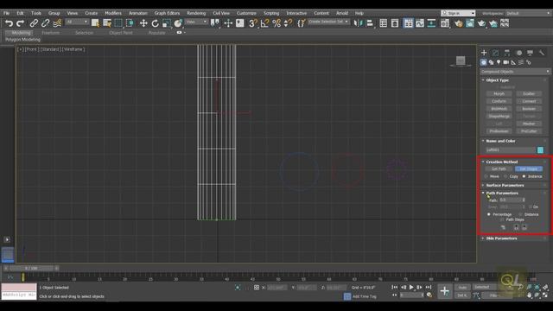Click the Boolean object type button
This screenshot has height=311, width=553.
click(529, 109)
